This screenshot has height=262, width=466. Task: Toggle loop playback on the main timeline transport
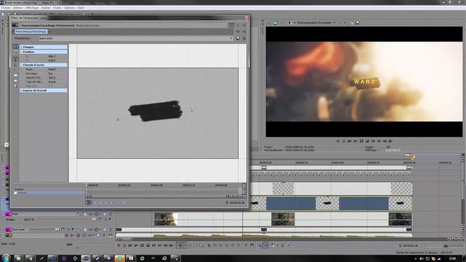click(x=125, y=245)
